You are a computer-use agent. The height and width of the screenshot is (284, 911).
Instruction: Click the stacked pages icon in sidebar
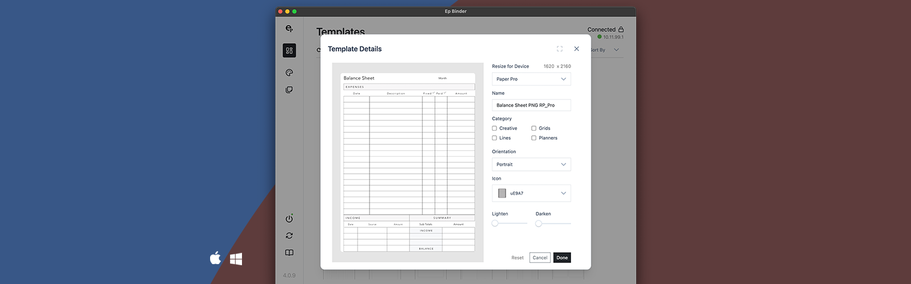coord(289,90)
